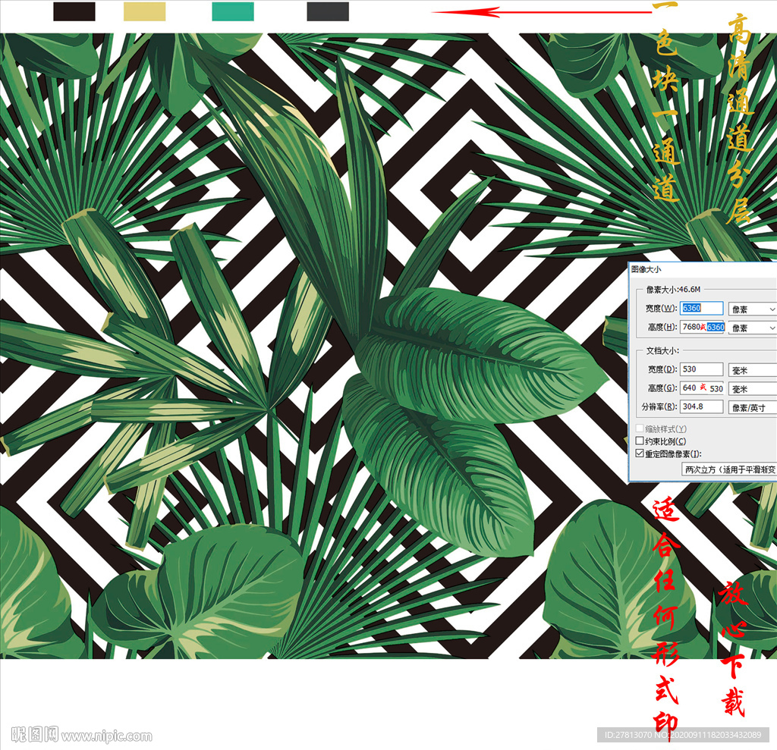Click the resolution field showing 304.8

click(x=701, y=406)
